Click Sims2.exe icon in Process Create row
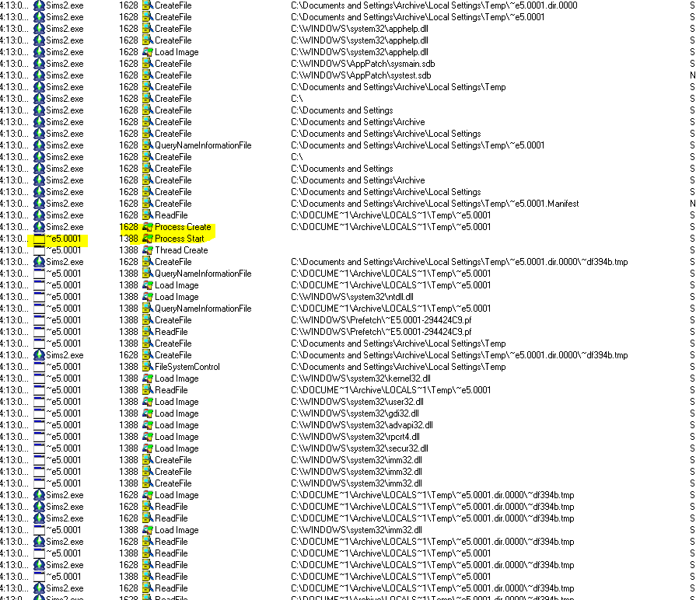 point(39,227)
